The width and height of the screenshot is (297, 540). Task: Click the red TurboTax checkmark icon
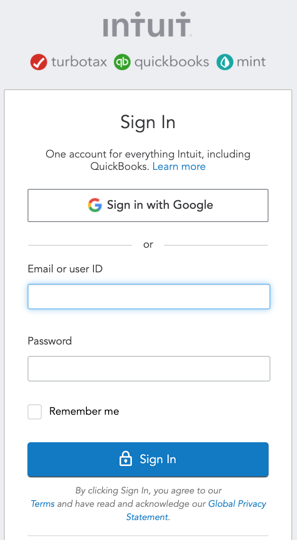pos(38,62)
